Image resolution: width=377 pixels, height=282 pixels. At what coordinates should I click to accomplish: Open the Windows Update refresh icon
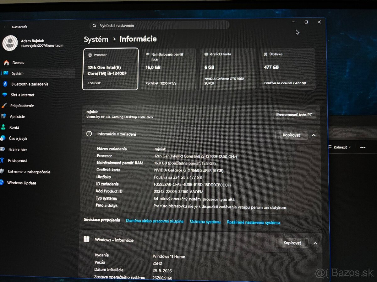2,183
